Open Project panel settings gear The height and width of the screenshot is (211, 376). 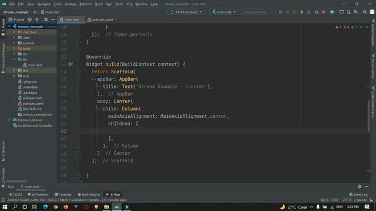[x=46, y=19]
